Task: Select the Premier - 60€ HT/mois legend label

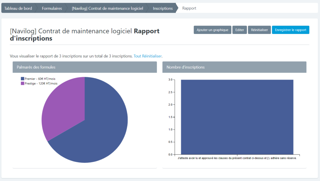Action: tap(40, 79)
